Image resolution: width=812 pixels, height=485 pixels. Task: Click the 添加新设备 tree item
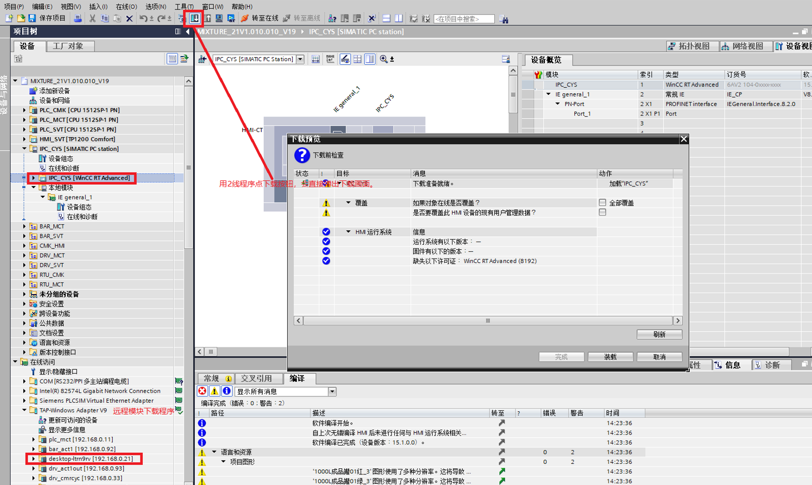54,90
